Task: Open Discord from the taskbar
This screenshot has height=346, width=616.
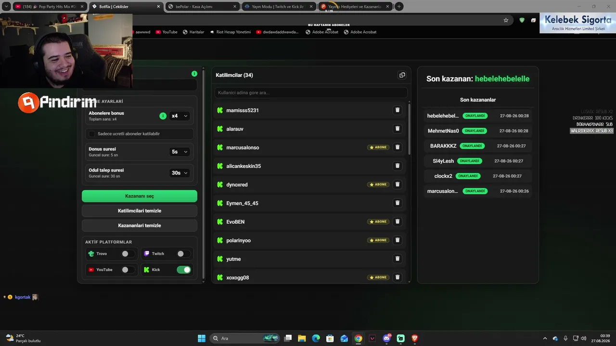Action: (386, 338)
